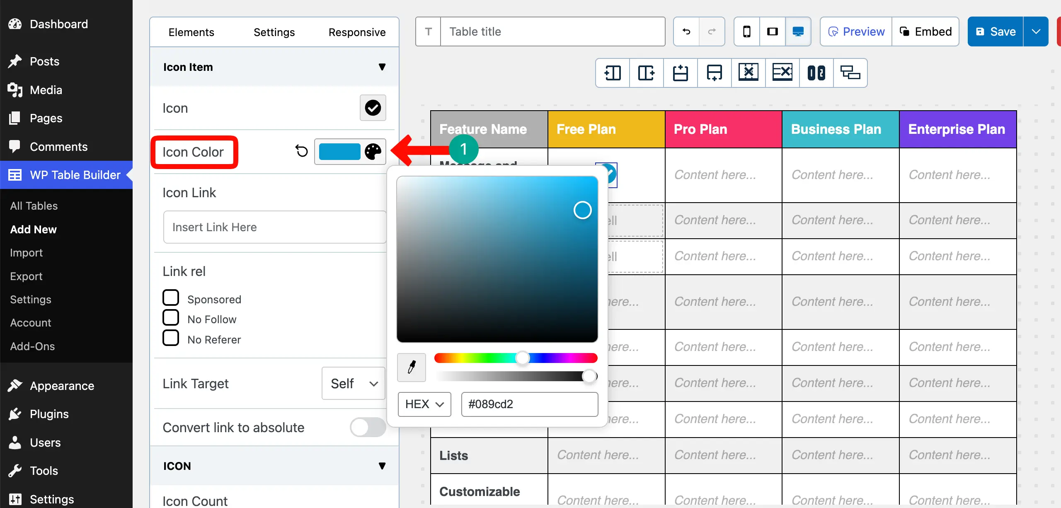Turn on Convert link to absolute

tap(367, 427)
